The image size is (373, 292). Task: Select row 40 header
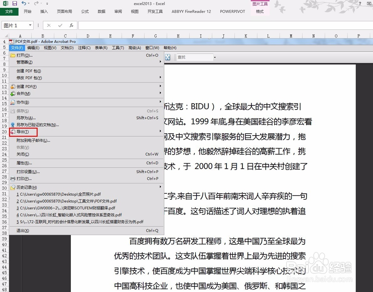[4, 244]
